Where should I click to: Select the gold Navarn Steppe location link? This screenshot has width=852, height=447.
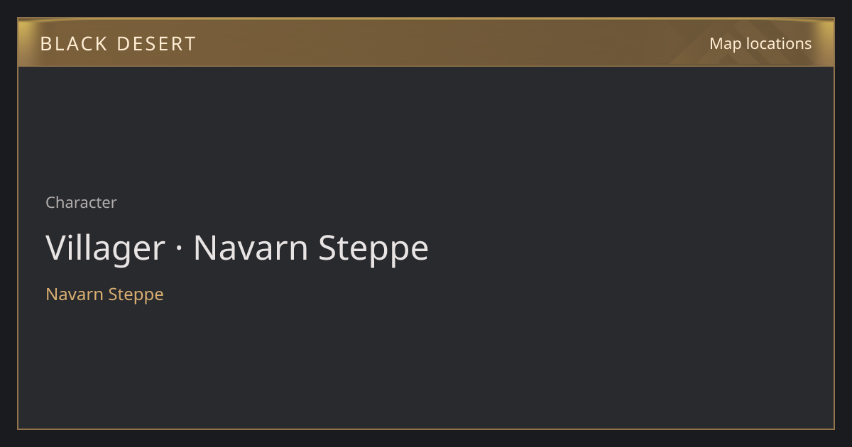tap(104, 294)
